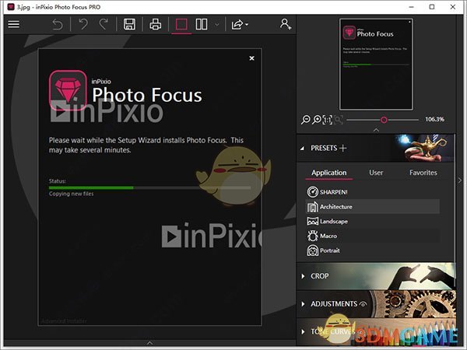The image size is (467, 350).
Task: Expand the ADJUSTMENTS section
Action: (x=304, y=304)
